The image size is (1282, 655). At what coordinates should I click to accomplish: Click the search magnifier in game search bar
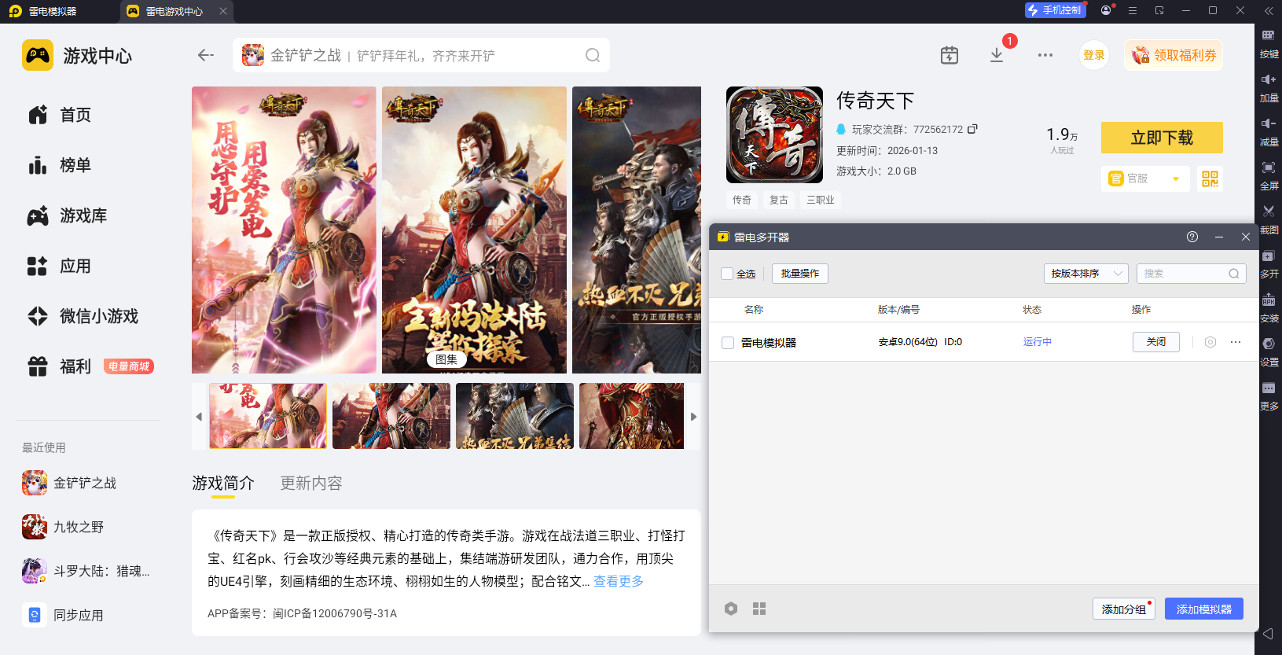[593, 55]
